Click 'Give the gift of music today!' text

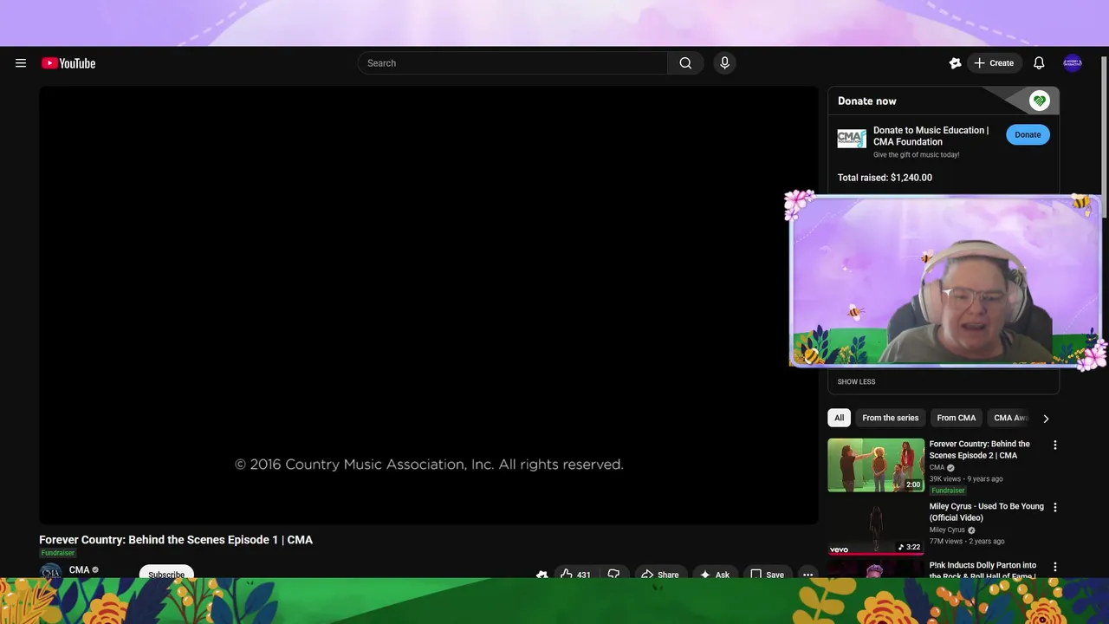(916, 155)
